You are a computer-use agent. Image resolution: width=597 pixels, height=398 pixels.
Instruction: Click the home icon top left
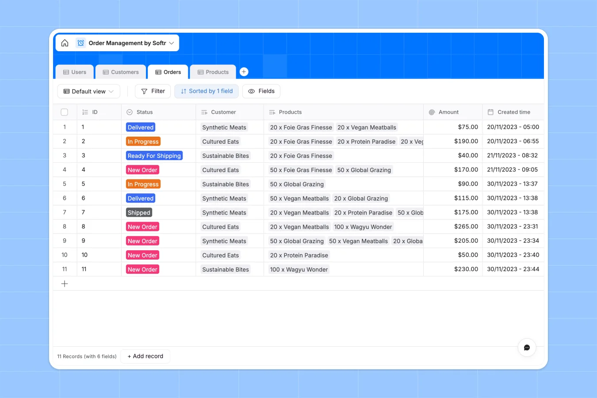pyautogui.click(x=65, y=43)
